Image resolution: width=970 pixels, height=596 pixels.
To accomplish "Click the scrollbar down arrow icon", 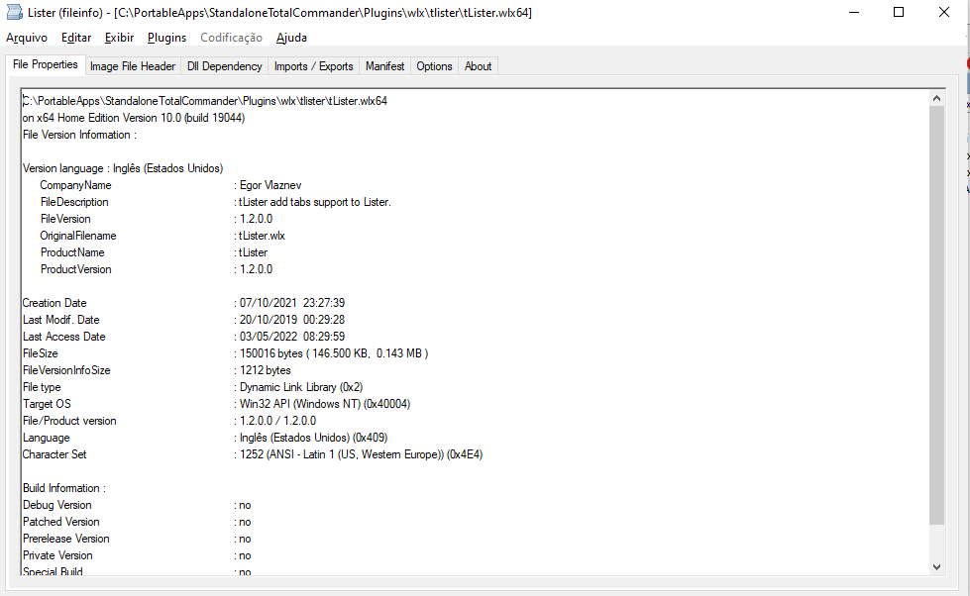I will tap(936, 567).
